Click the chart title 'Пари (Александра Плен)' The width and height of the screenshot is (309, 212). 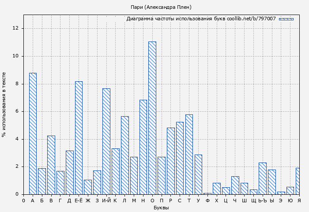[161, 7]
